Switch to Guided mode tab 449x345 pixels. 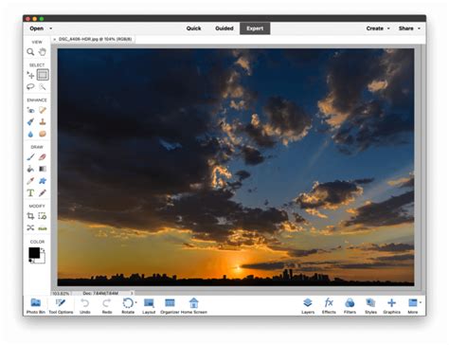(x=224, y=28)
